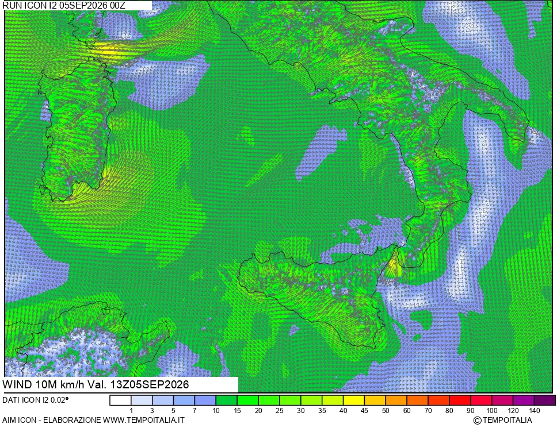Select legend swatch between 1 and 3
This screenshot has width=557, height=428.
(142, 400)
